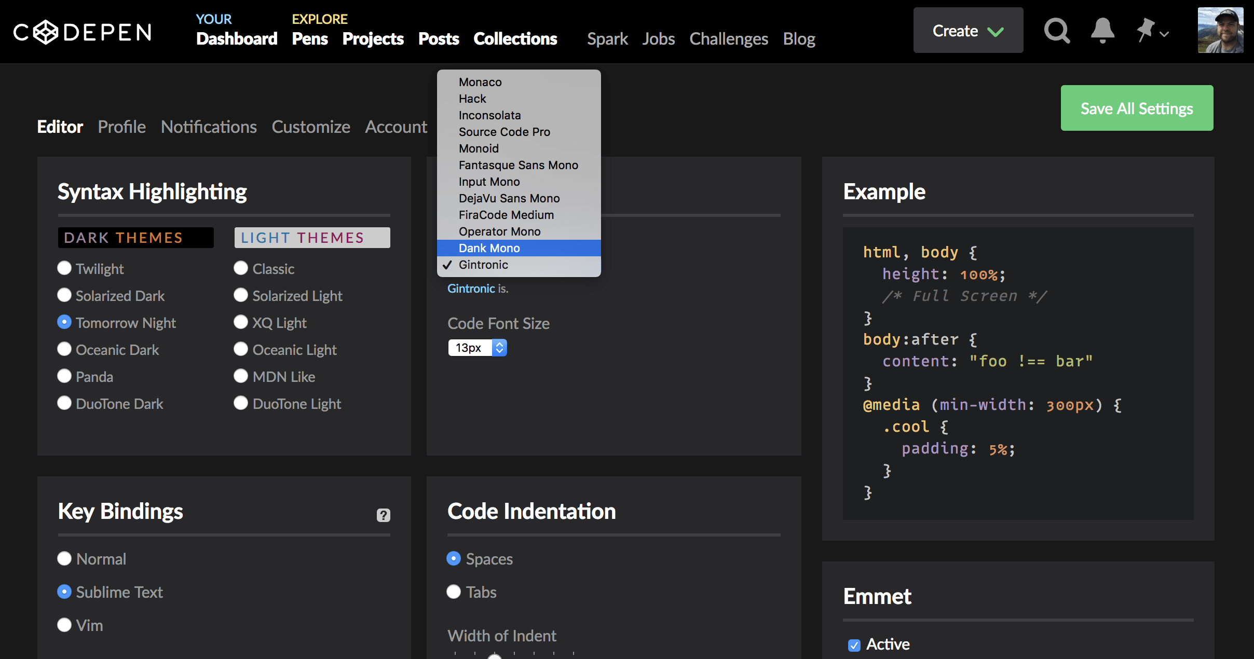
Task: Select Dank Mono from the font list
Action: click(489, 248)
